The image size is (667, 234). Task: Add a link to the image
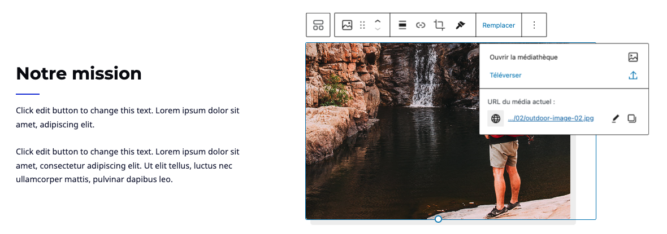421,25
